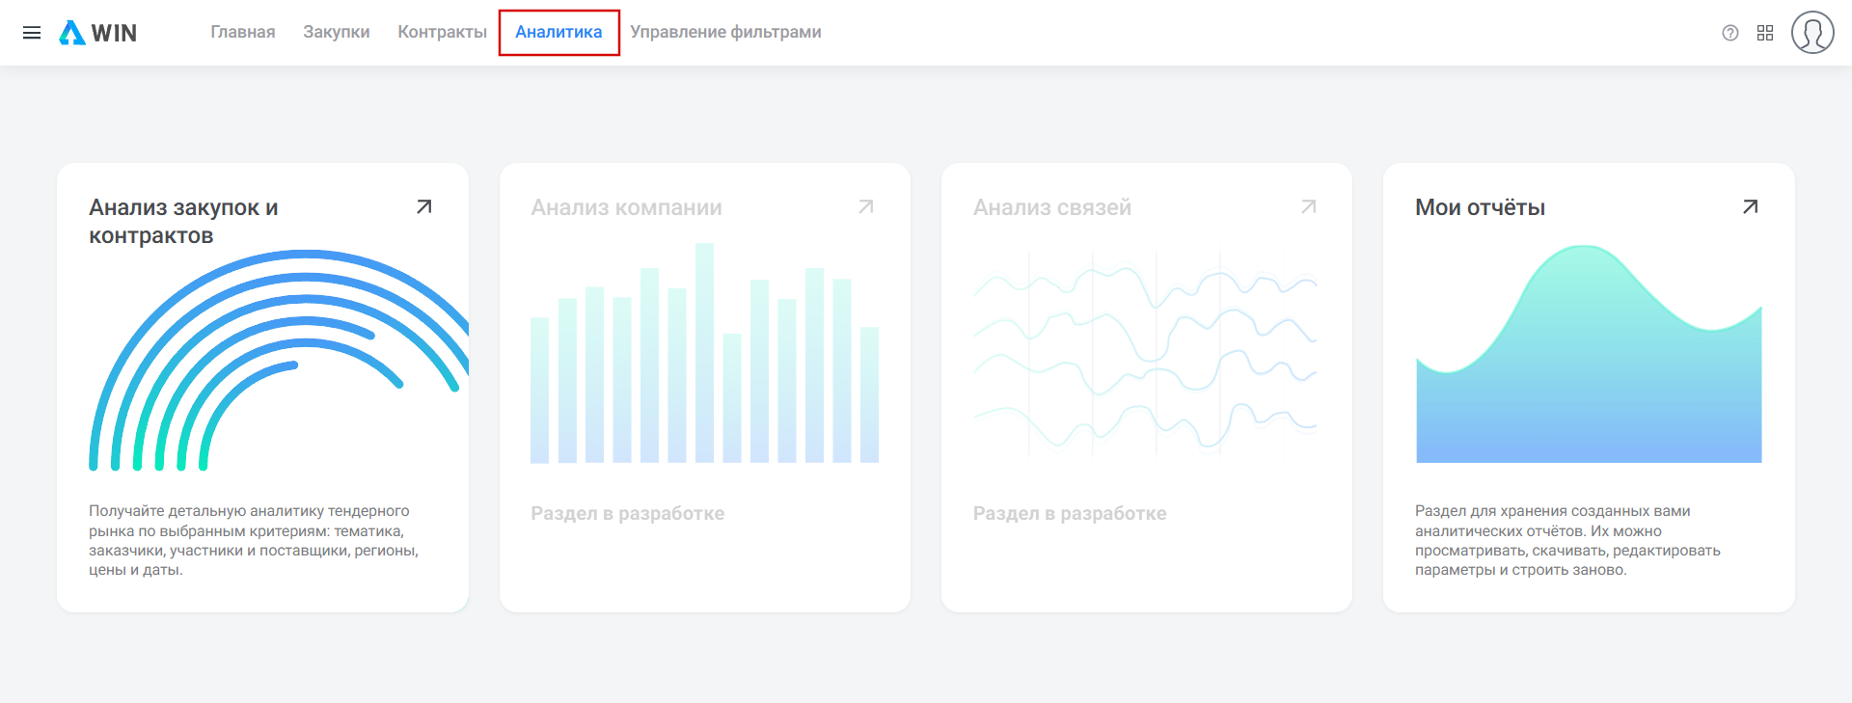Go to the Главная tab
This screenshot has height=703, width=1852.
pyautogui.click(x=243, y=32)
